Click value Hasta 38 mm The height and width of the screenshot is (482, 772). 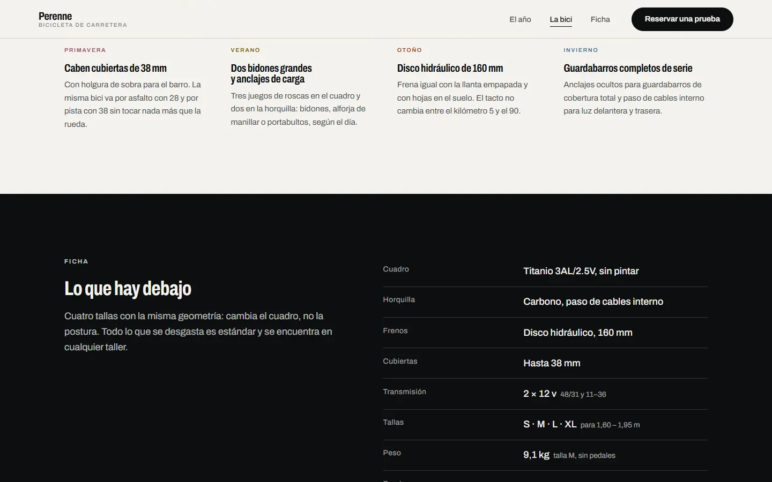click(552, 363)
